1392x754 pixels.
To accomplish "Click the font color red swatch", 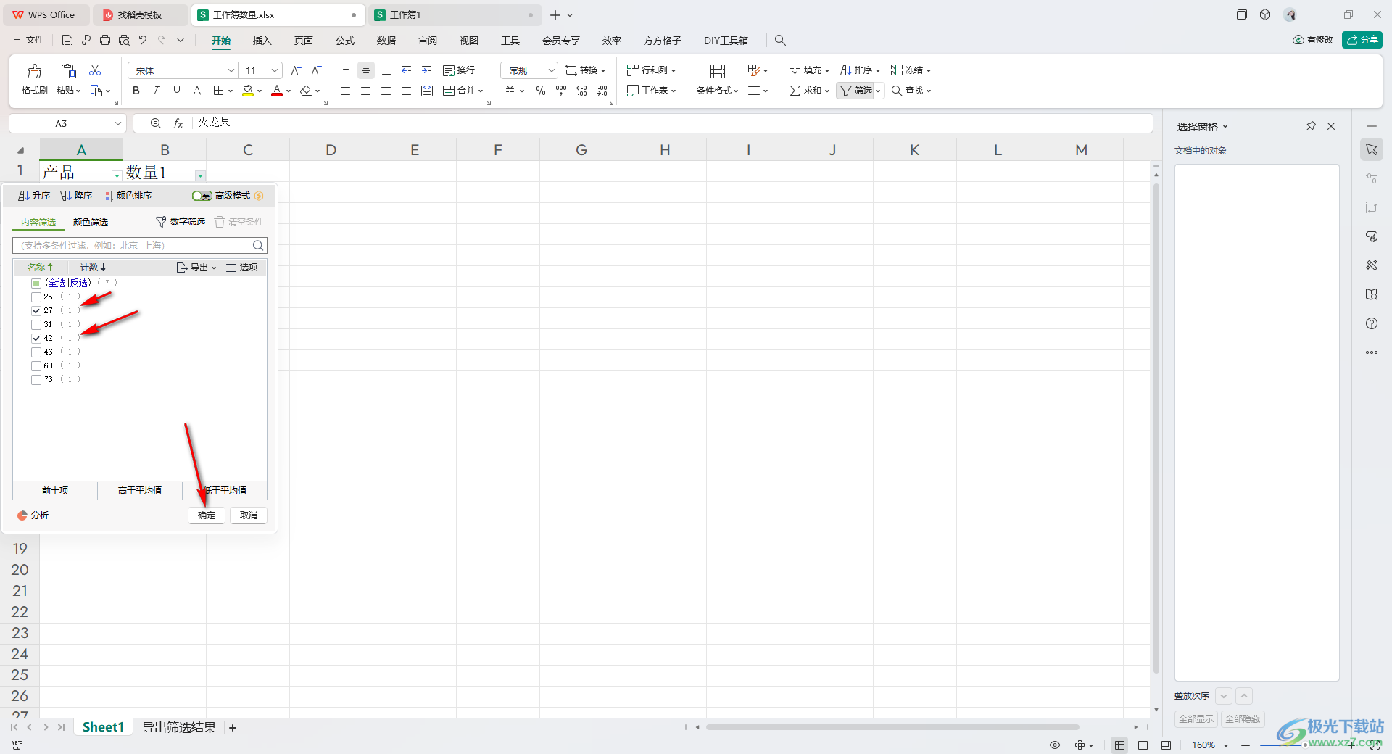I will [x=277, y=91].
